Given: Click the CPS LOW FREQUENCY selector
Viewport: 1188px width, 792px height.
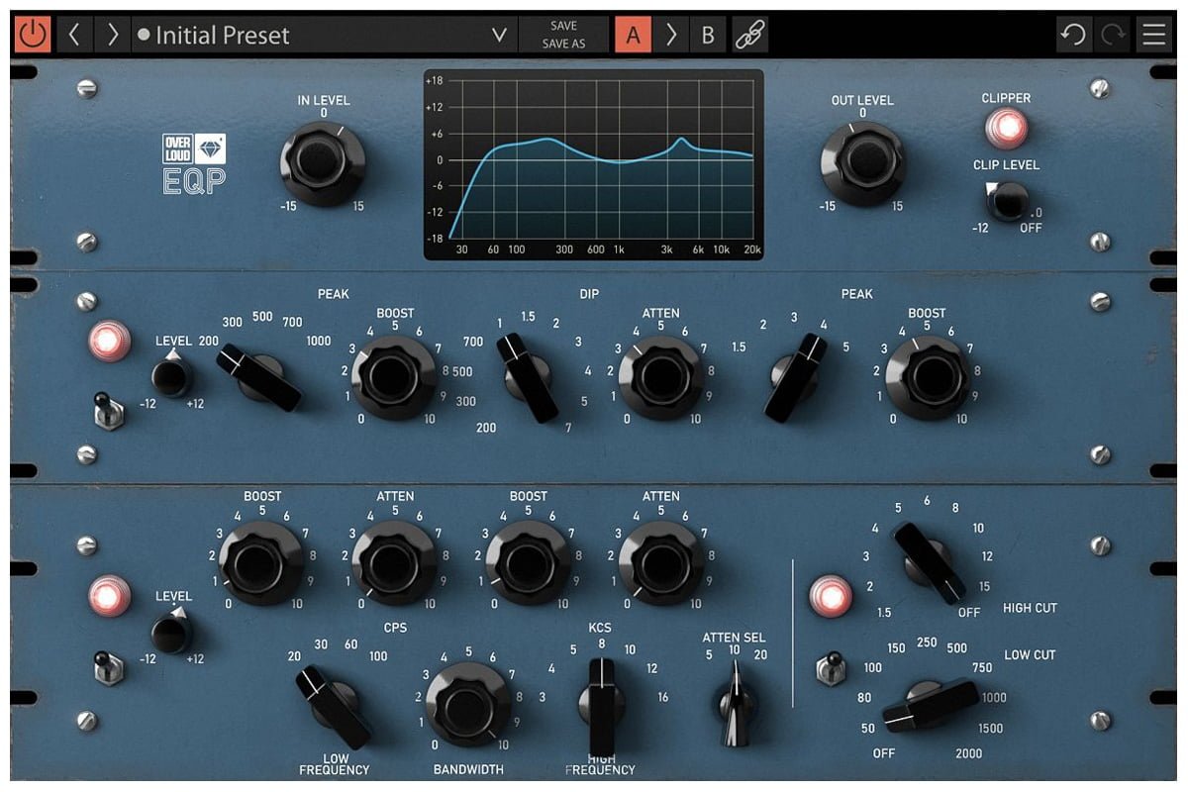Looking at the screenshot, I should point(335,706).
